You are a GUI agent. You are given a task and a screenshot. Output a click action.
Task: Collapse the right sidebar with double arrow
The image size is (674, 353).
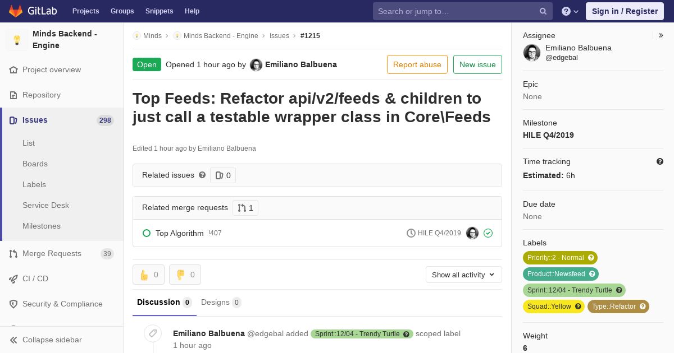tap(661, 35)
